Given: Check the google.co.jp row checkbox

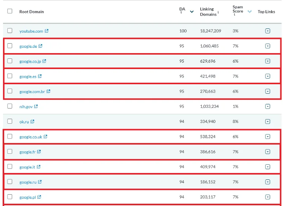Looking at the screenshot, I should pyautogui.click(x=10, y=61).
